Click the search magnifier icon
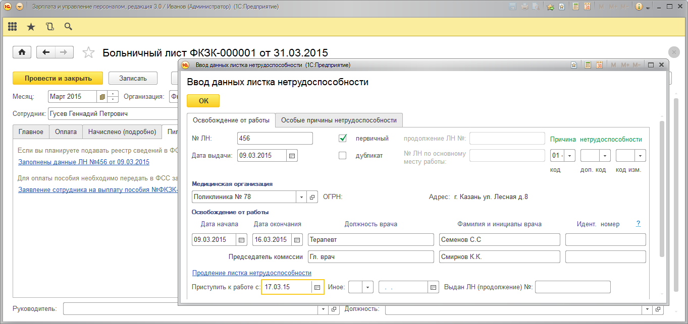The width and height of the screenshot is (688, 324). click(x=68, y=27)
